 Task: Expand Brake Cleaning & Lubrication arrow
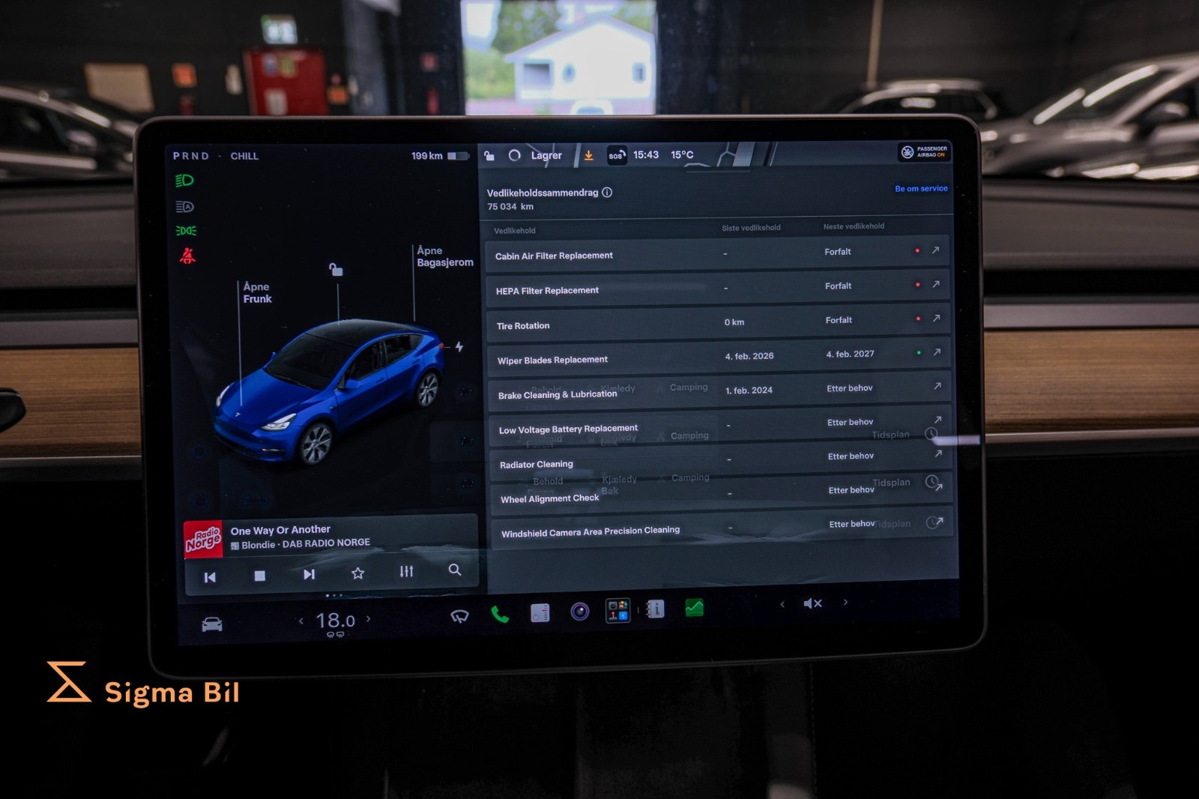(x=937, y=386)
